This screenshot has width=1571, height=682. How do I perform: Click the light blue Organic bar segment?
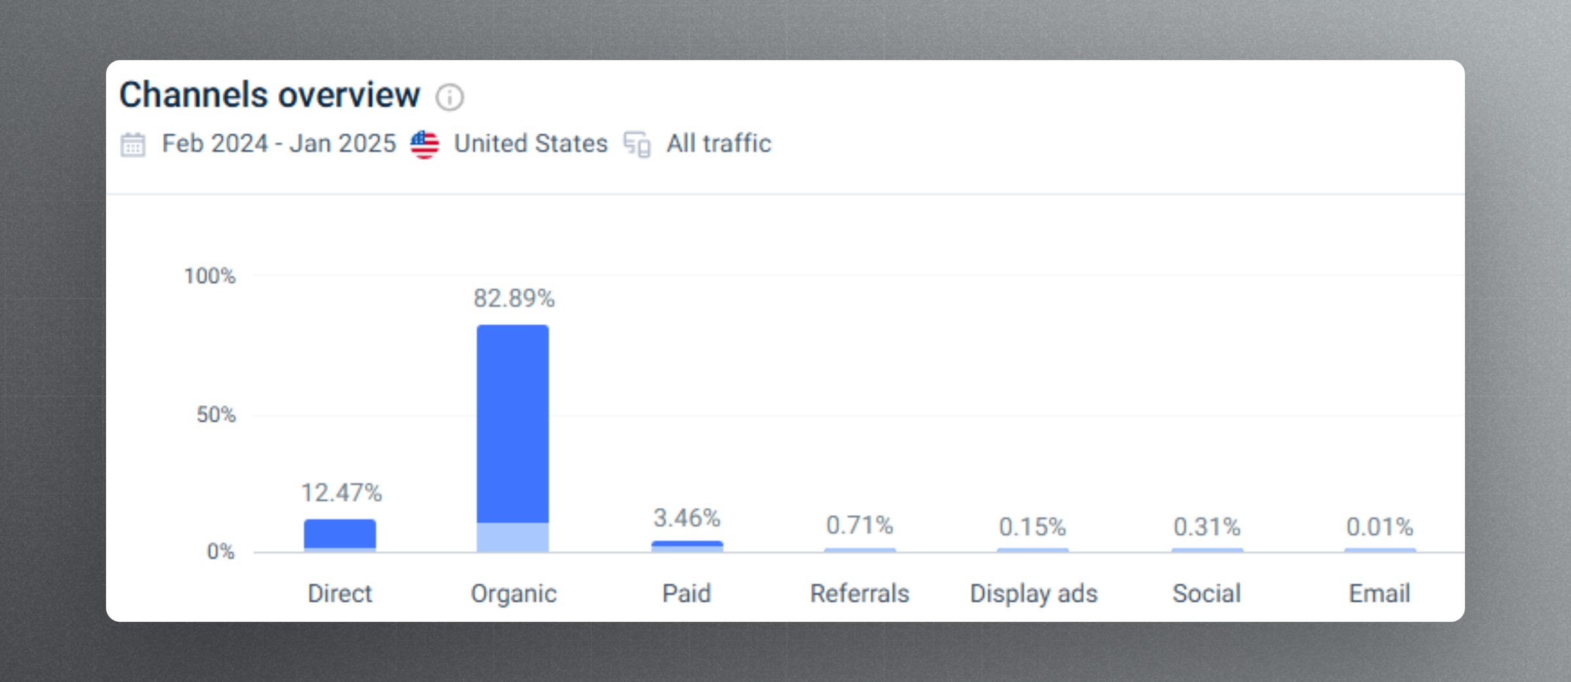pos(513,537)
